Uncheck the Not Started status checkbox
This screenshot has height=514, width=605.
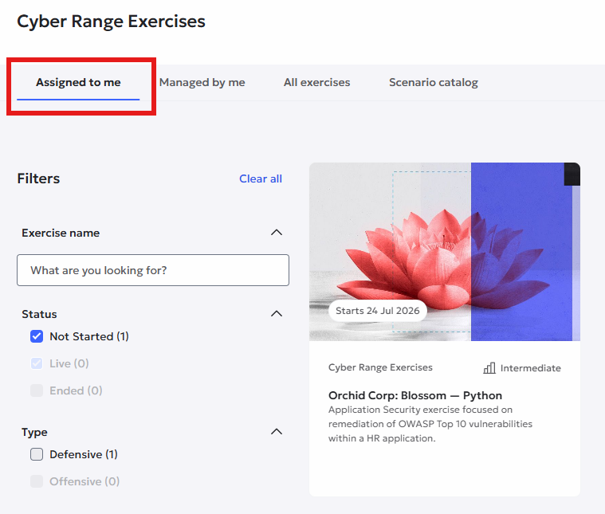[x=37, y=336]
